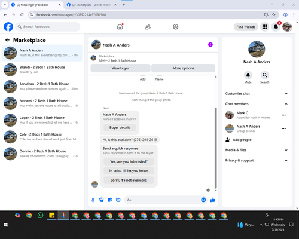Open Logan - 2 Beds 1 Bath House chat
The image size is (299, 239).
pyautogui.click(x=42, y=120)
